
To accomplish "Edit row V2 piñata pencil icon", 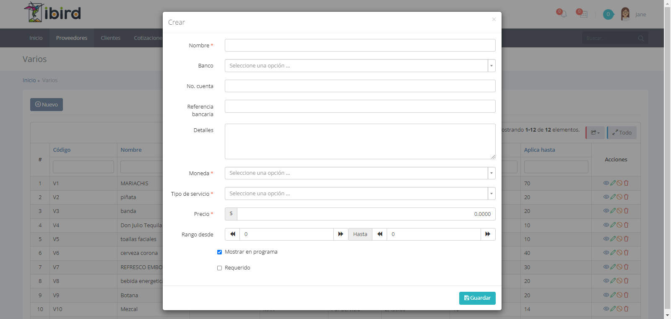I will [613, 197].
